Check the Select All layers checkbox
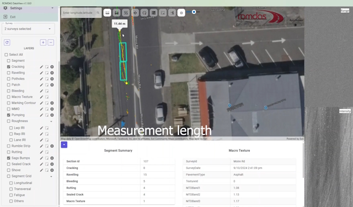The image size is (353, 207). tap(6, 55)
